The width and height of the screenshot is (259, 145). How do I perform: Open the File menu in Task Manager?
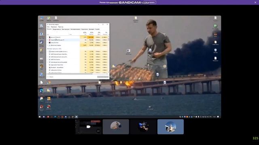(x=48, y=27)
